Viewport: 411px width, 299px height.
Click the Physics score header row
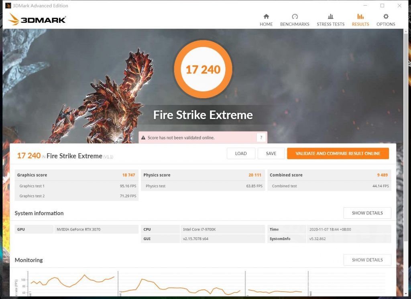(203, 175)
